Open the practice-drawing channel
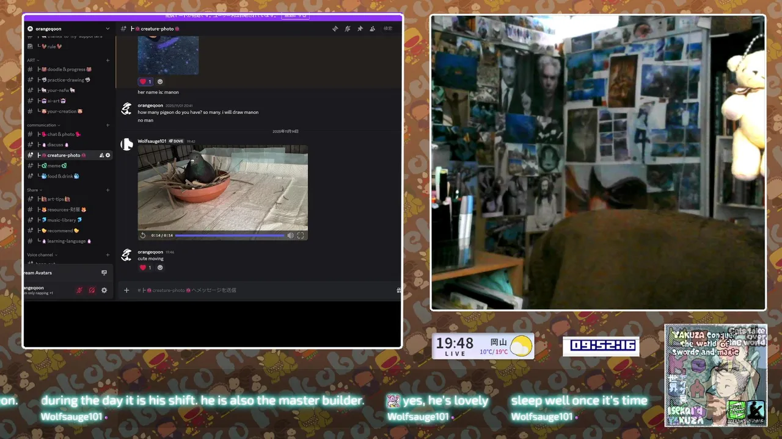 click(68, 80)
